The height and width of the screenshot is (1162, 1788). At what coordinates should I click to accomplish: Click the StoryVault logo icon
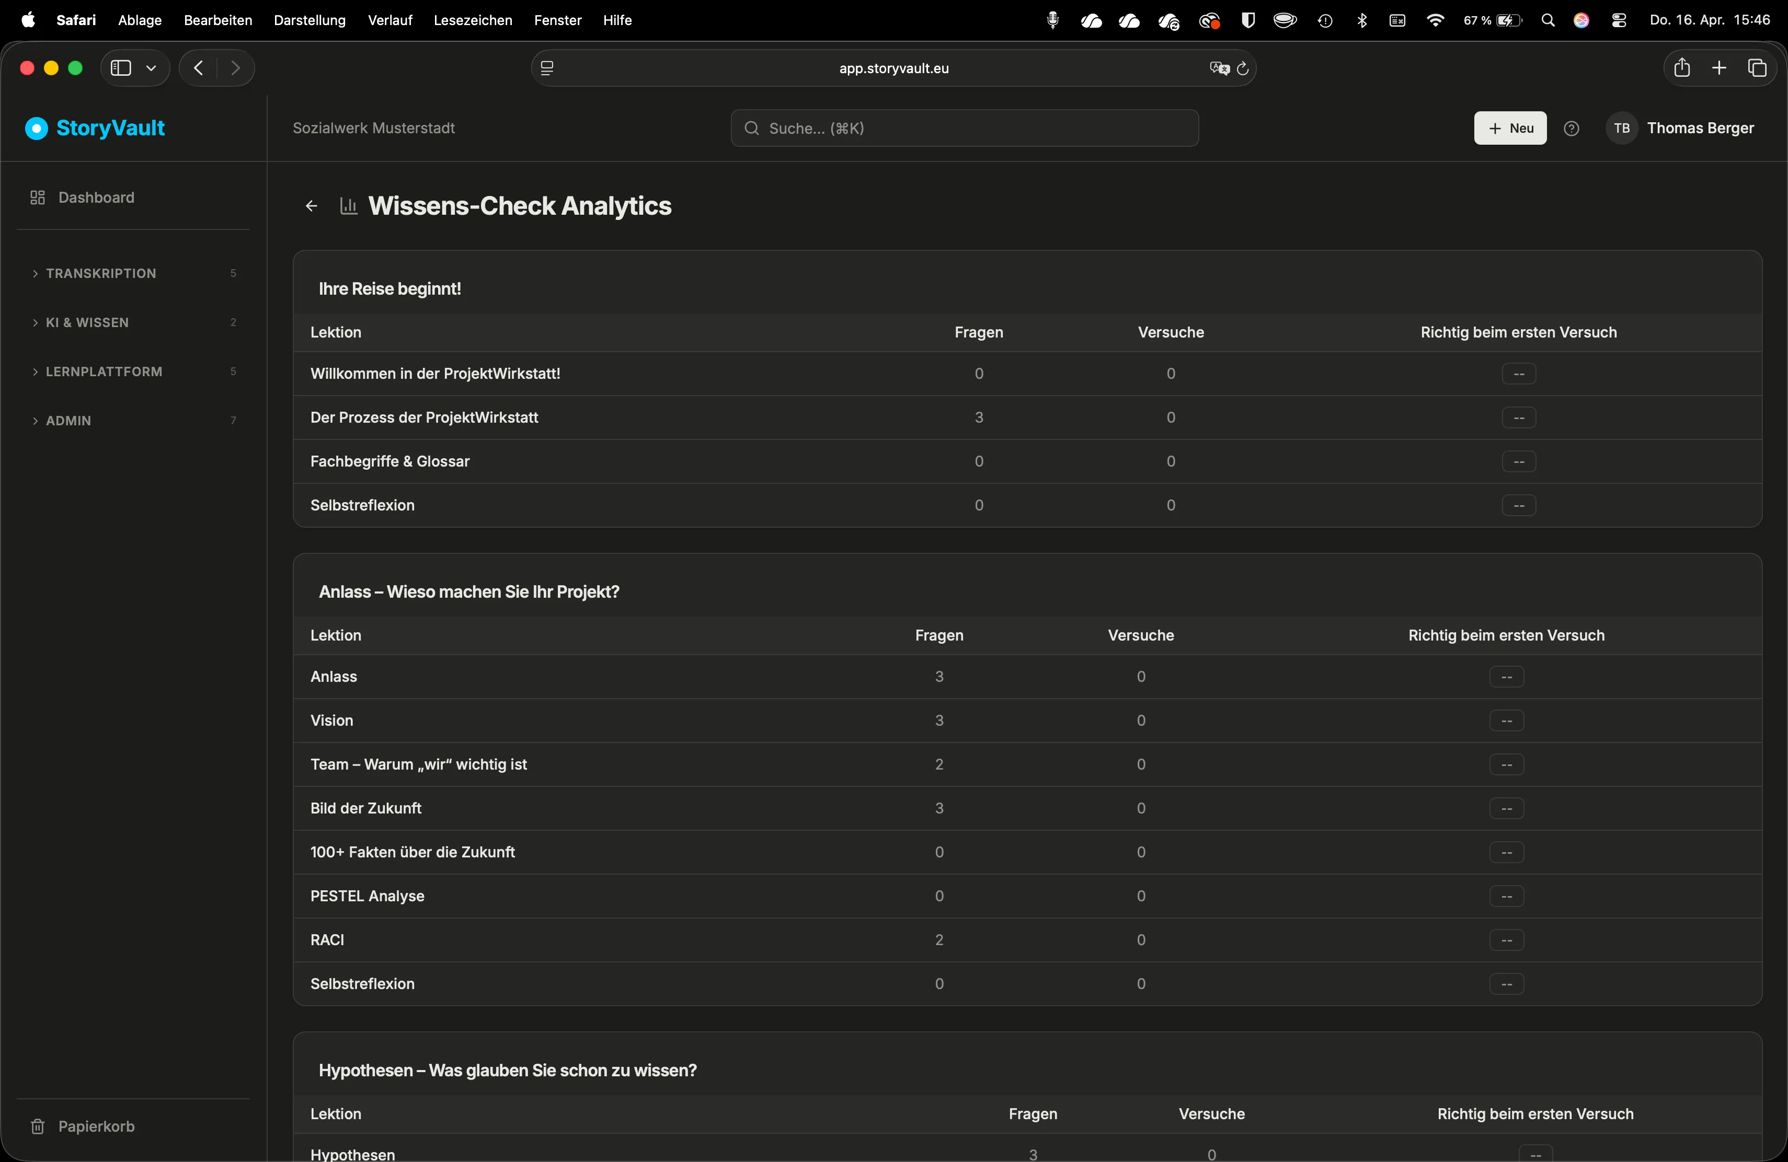pos(36,129)
